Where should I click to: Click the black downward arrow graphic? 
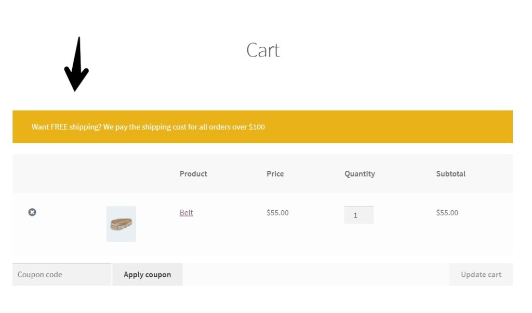pyautogui.click(x=76, y=64)
